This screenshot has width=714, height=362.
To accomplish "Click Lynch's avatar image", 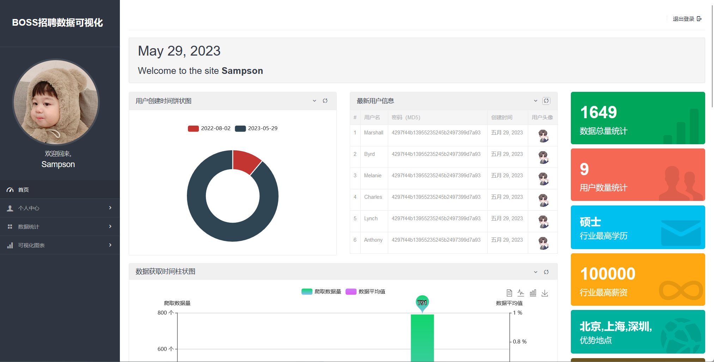I will pos(543,222).
